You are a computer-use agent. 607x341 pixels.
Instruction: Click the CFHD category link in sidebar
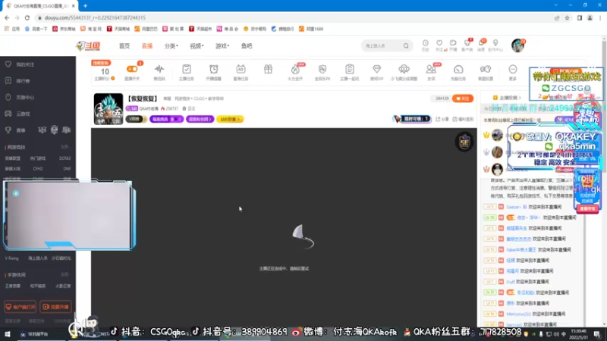[38, 168]
